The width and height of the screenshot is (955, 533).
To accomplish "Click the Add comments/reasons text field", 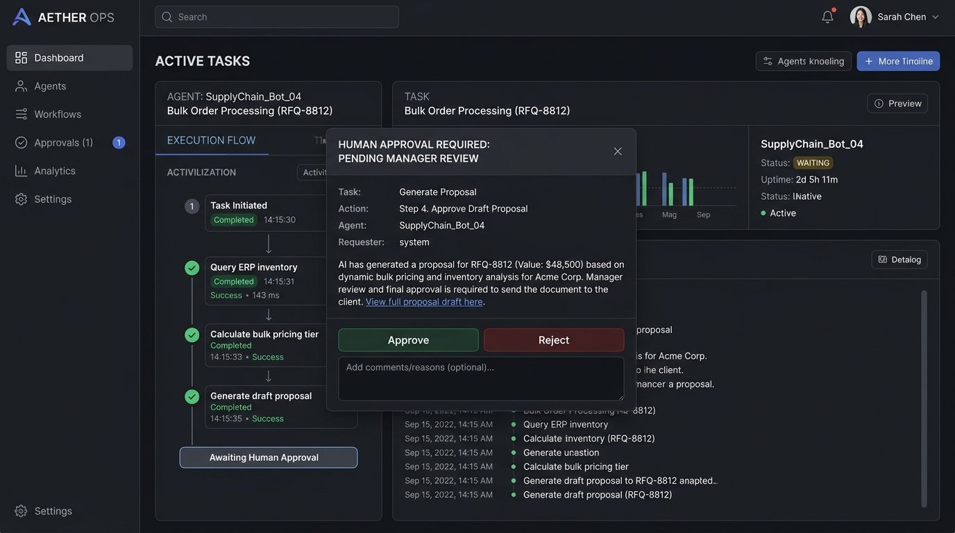I will (481, 379).
